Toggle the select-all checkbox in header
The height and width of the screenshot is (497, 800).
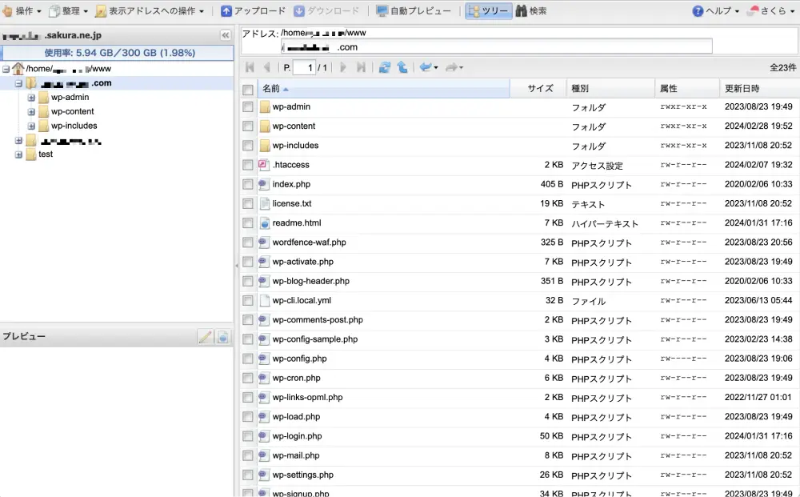pos(248,89)
